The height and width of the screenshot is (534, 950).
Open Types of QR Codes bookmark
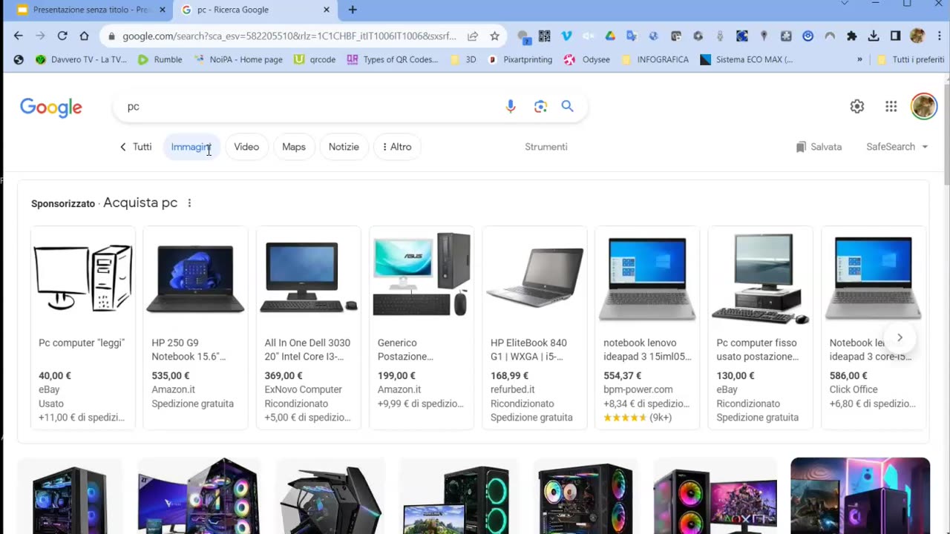tap(393, 59)
